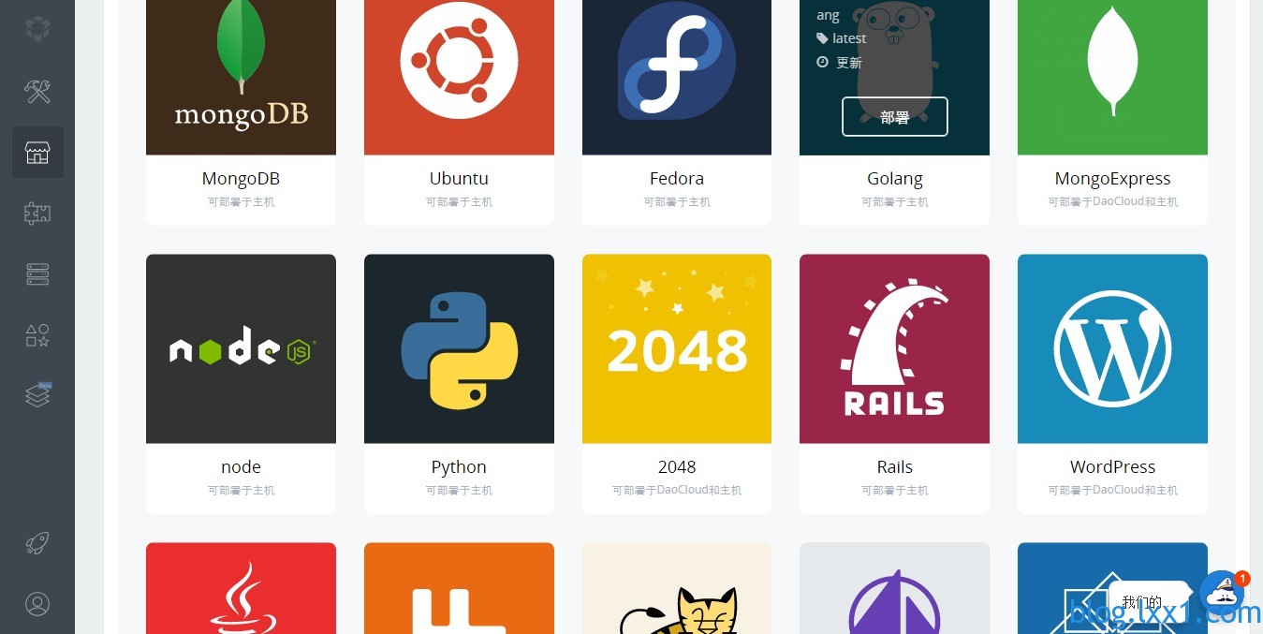This screenshot has height=634, width=1263.
Task: Select the red Java coffee cup image
Action: [241, 588]
